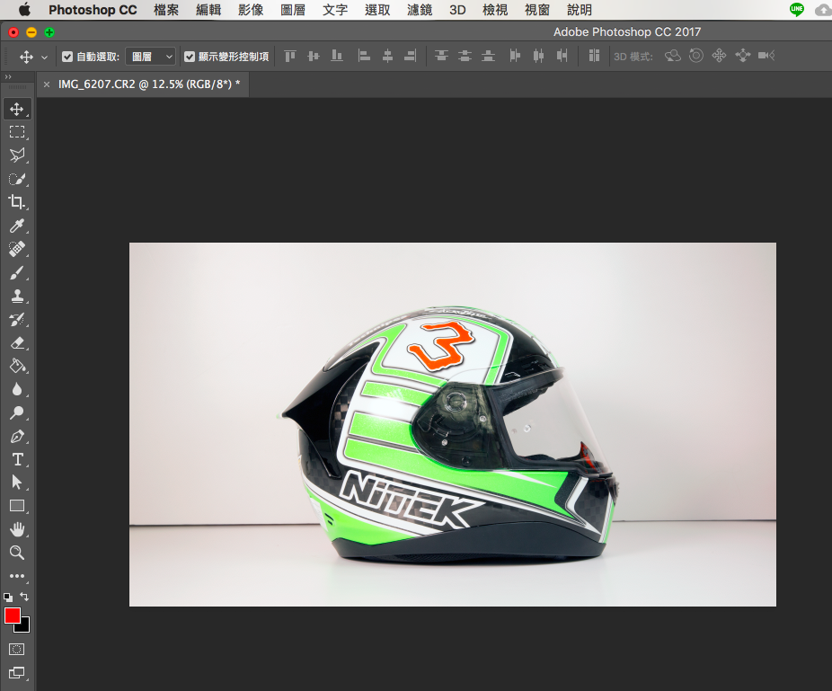Select the Pen tool
Viewport: 832px width, 691px height.
(x=17, y=436)
